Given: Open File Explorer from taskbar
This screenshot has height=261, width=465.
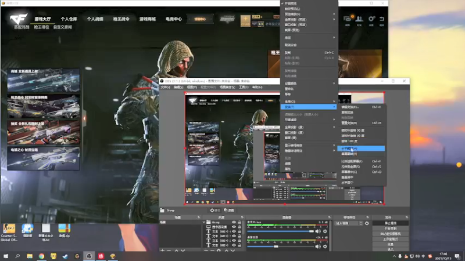Looking at the screenshot, I should (x=30, y=256).
